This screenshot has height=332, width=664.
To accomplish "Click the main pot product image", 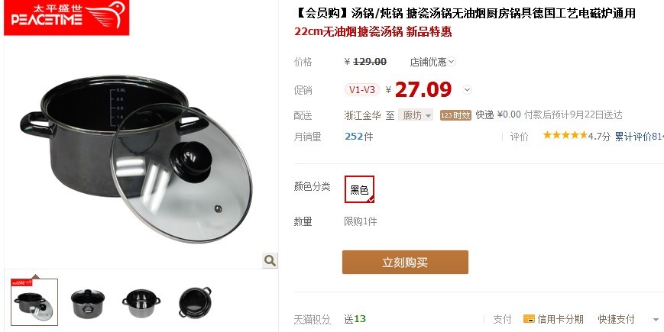I will 136,159.
